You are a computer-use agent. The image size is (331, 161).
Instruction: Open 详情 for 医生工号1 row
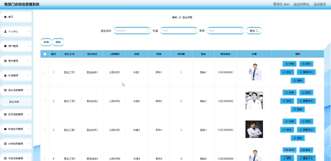point(289,64)
